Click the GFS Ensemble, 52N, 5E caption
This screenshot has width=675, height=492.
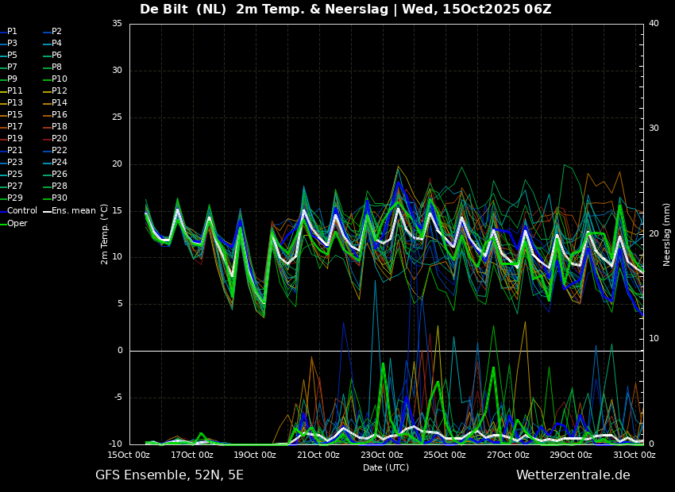(x=169, y=475)
